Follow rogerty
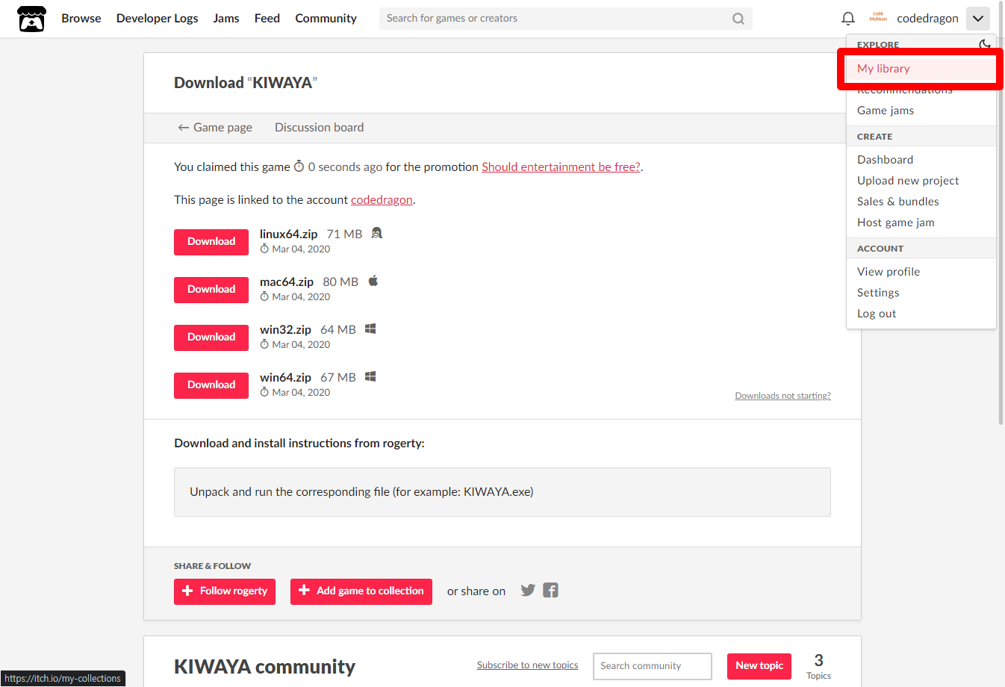The height and width of the screenshot is (687, 1005). click(225, 591)
